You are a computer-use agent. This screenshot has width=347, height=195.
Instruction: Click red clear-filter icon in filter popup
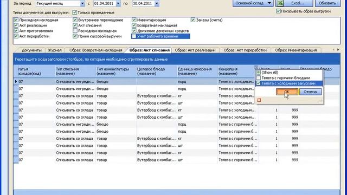click(x=259, y=100)
